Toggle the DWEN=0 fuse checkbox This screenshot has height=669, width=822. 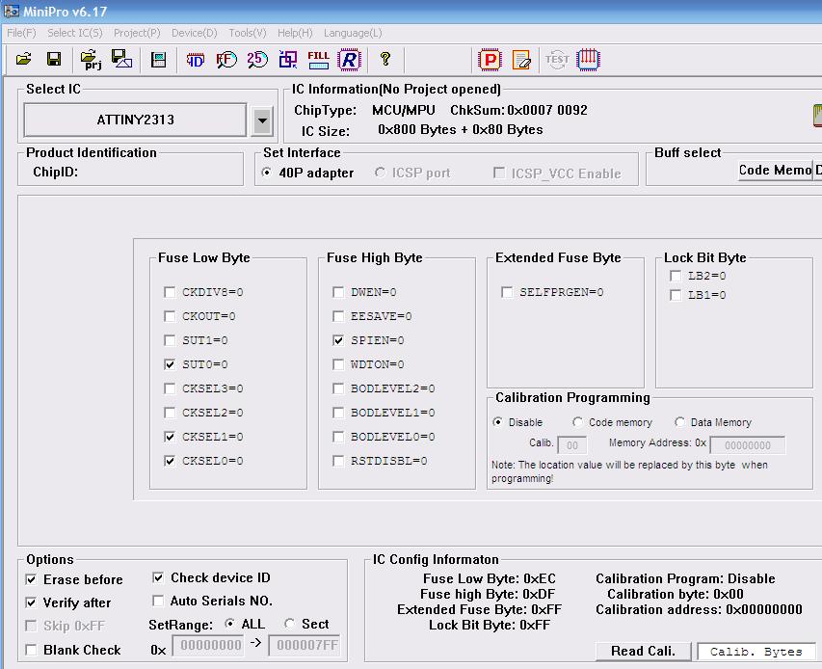click(x=338, y=292)
